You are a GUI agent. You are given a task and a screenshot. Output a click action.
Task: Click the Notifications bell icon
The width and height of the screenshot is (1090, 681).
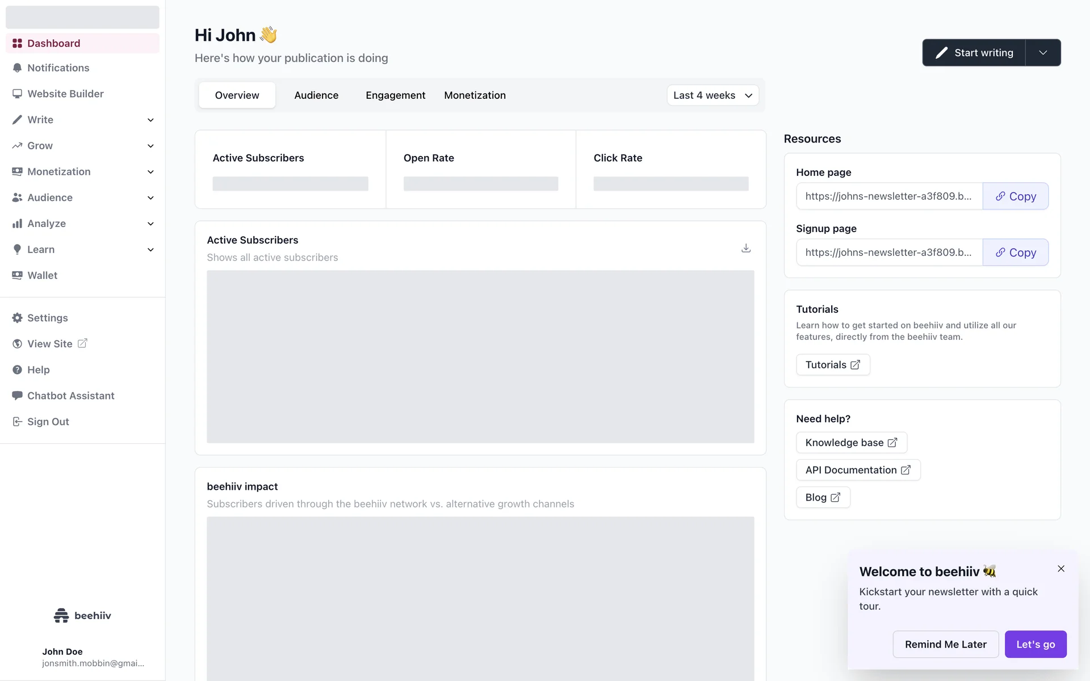pos(17,68)
